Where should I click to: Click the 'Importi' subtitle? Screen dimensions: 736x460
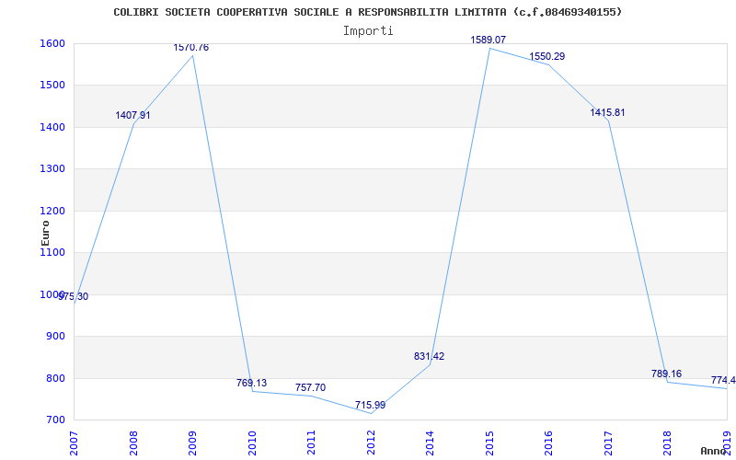tap(368, 31)
